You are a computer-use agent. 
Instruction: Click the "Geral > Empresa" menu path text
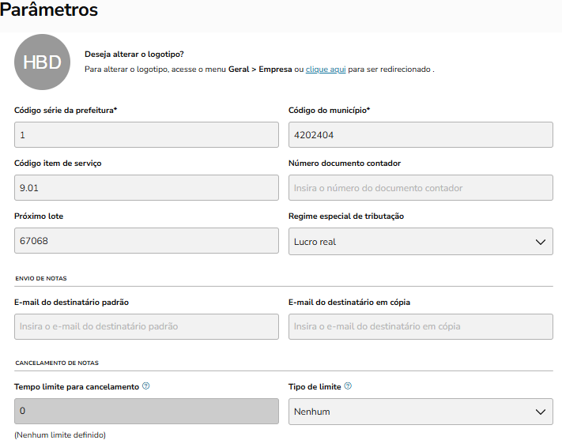click(x=260, y=70)
